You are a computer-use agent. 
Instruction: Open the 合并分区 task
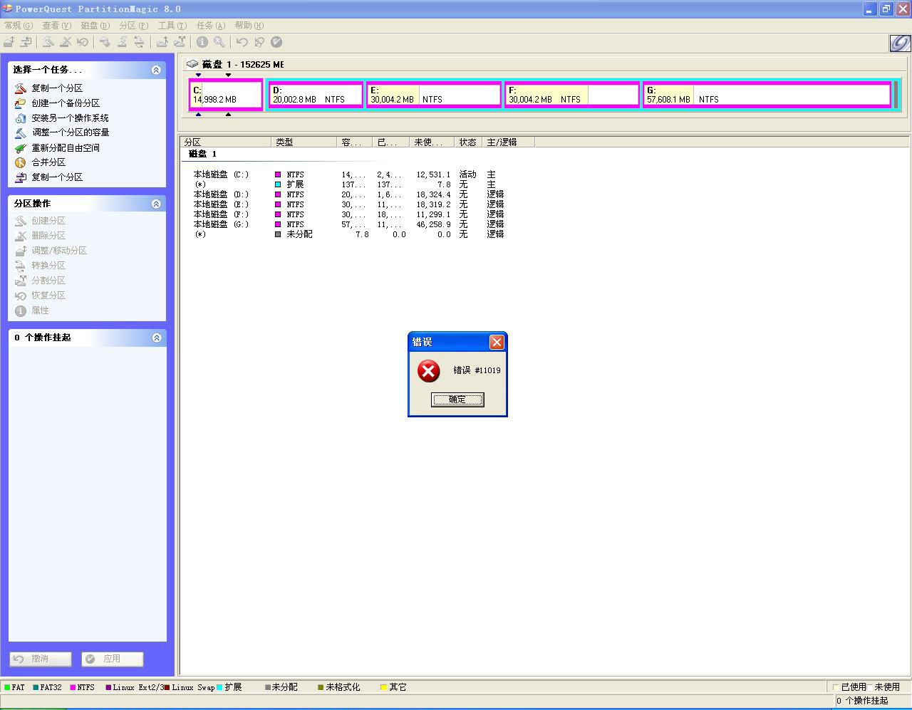pyautogui.click(x=48, y=162)
